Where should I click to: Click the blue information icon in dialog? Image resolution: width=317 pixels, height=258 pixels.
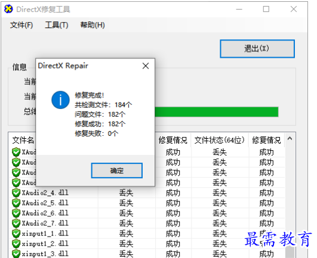point(60,100)
